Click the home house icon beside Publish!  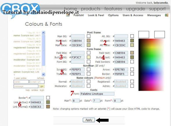68,15
